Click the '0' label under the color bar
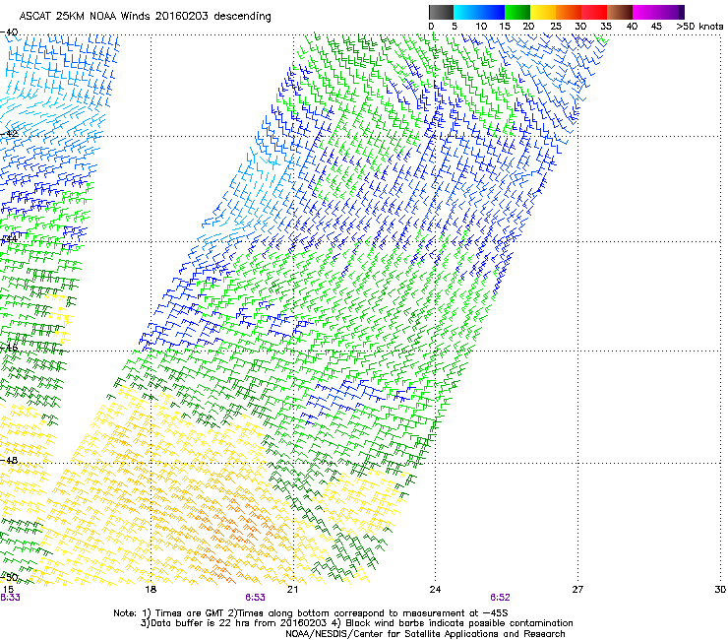The width and height of the screenshot is (728, 640). (x=431, y=27)
